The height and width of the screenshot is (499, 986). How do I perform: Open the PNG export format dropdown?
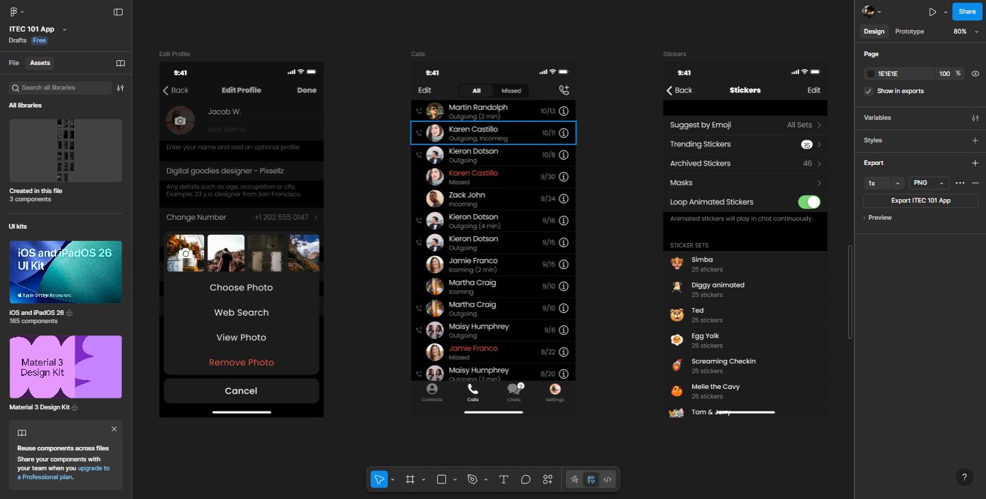928,183
